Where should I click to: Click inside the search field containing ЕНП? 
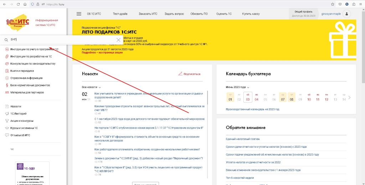(61, 40)
